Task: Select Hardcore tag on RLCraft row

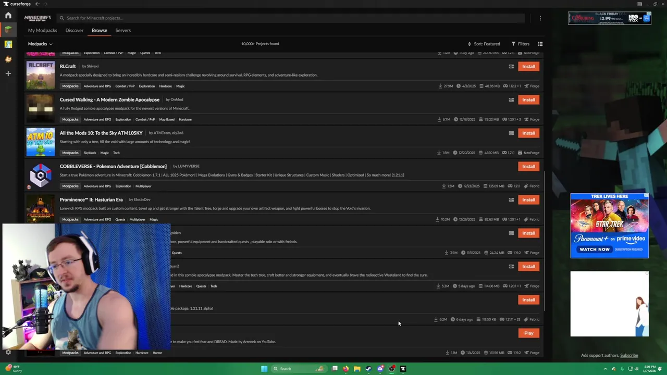Action: [165, 86]
